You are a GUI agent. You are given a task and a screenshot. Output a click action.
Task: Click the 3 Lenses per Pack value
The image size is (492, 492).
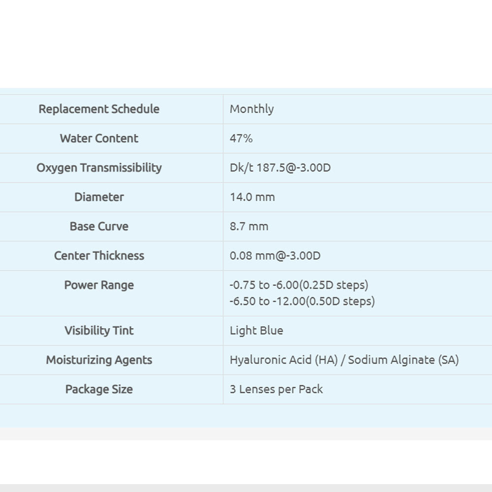click(x=276, y=389)
